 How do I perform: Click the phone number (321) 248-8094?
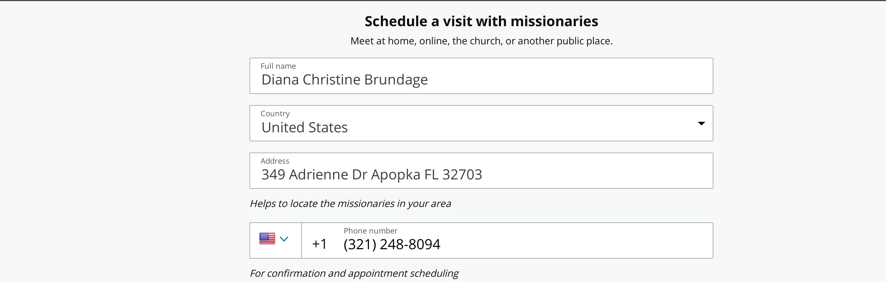point(392,244)
